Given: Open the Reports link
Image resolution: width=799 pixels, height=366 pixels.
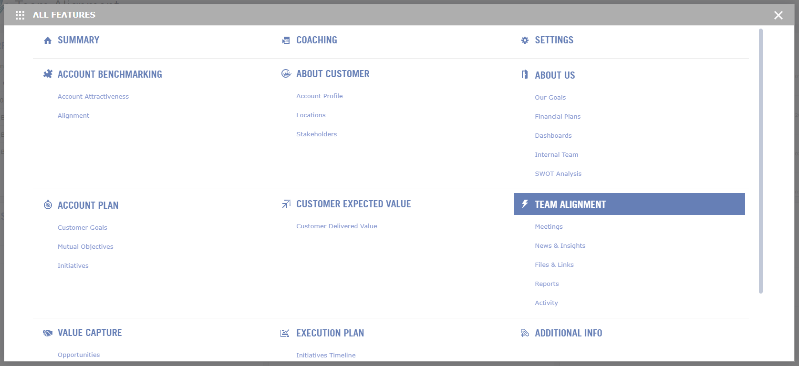Looking at the screenshot, I should [x=547, y=284].
